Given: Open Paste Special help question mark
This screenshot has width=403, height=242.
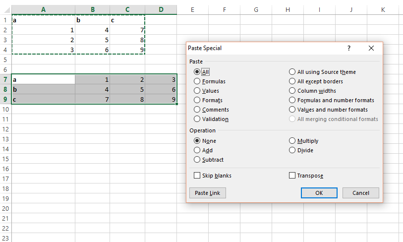Looking at the screenshot, I should (x=349, y=48).
